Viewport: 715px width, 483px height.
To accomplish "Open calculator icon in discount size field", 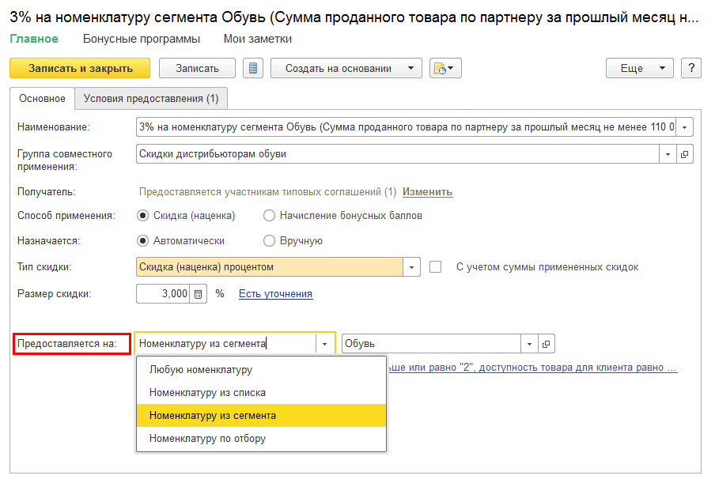I will pos(199,294).
